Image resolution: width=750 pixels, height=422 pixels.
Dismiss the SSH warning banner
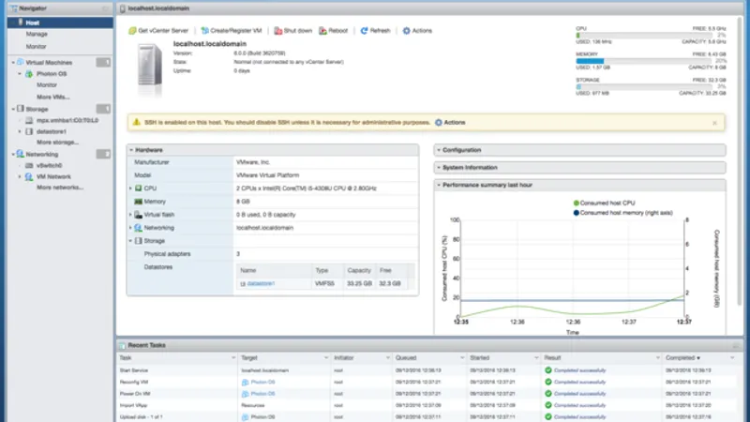click(714, 122)
